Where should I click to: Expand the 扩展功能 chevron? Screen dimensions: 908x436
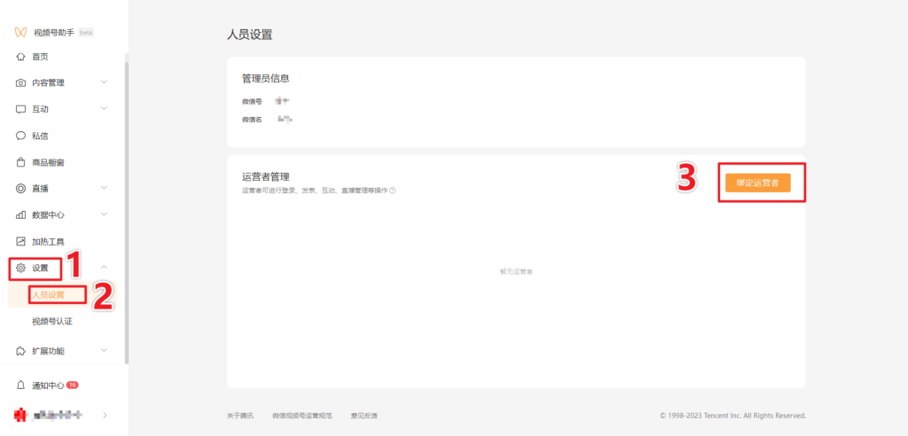[x=104, y=351]
